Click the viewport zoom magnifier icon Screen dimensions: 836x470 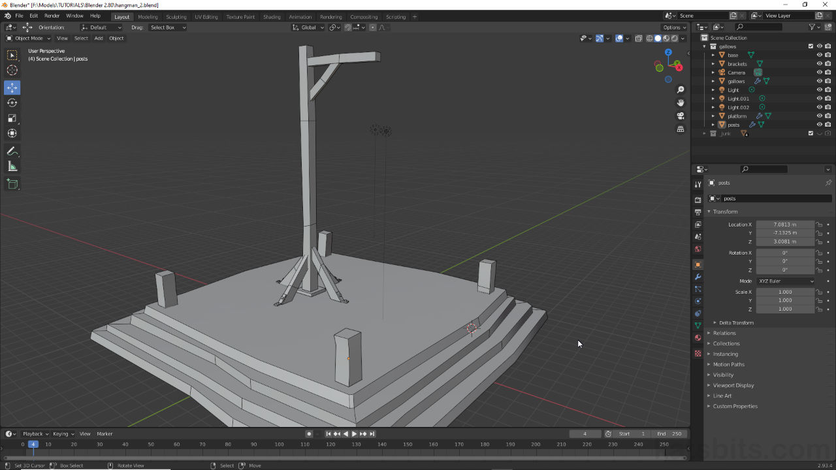[681, 89]
